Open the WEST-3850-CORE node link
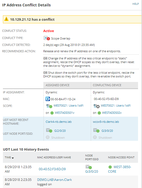The image size is (142, 188). point(120,169)
